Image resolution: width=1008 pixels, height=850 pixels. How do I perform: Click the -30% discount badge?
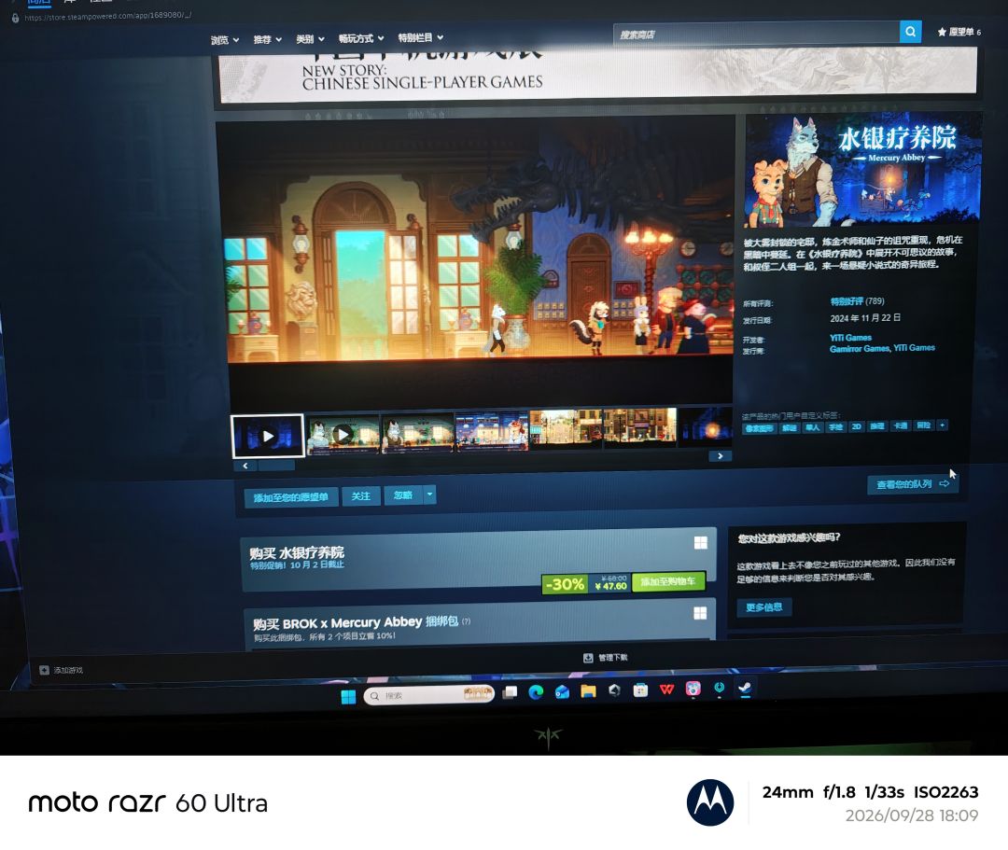[565, 584]
